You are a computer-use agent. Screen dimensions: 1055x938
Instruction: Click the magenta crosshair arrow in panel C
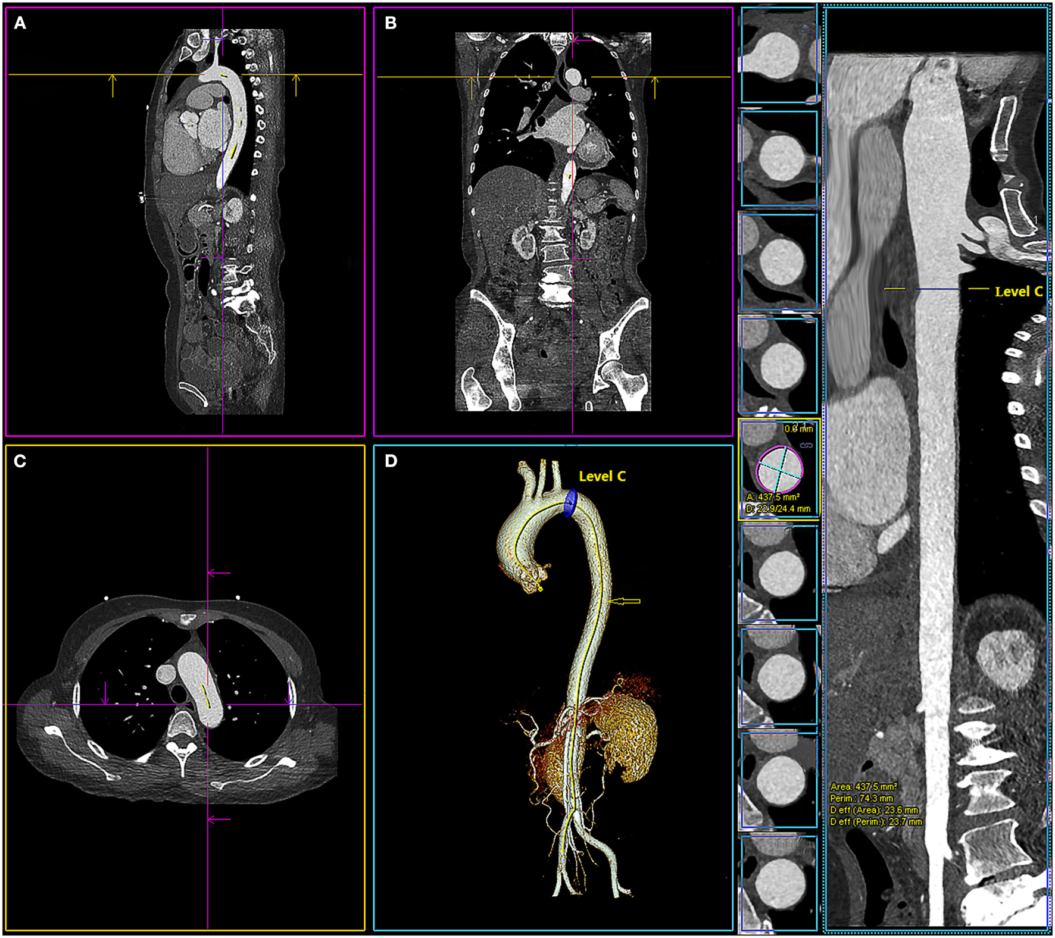click(213, 573)
